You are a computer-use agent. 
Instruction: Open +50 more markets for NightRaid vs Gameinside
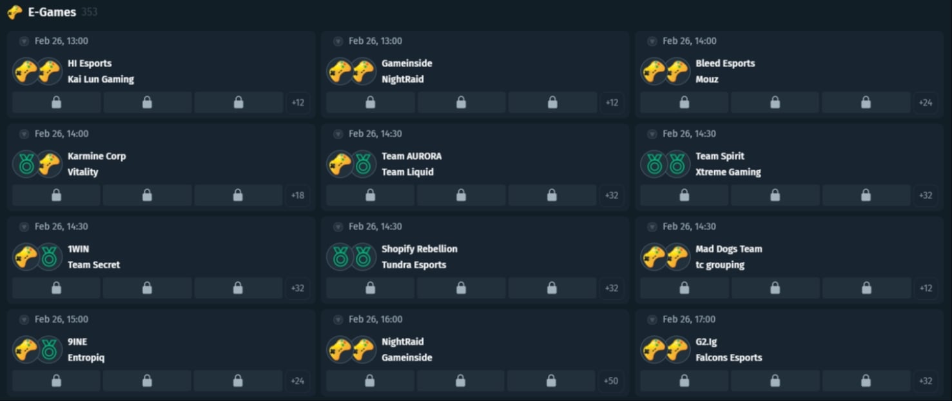point(611,381)
